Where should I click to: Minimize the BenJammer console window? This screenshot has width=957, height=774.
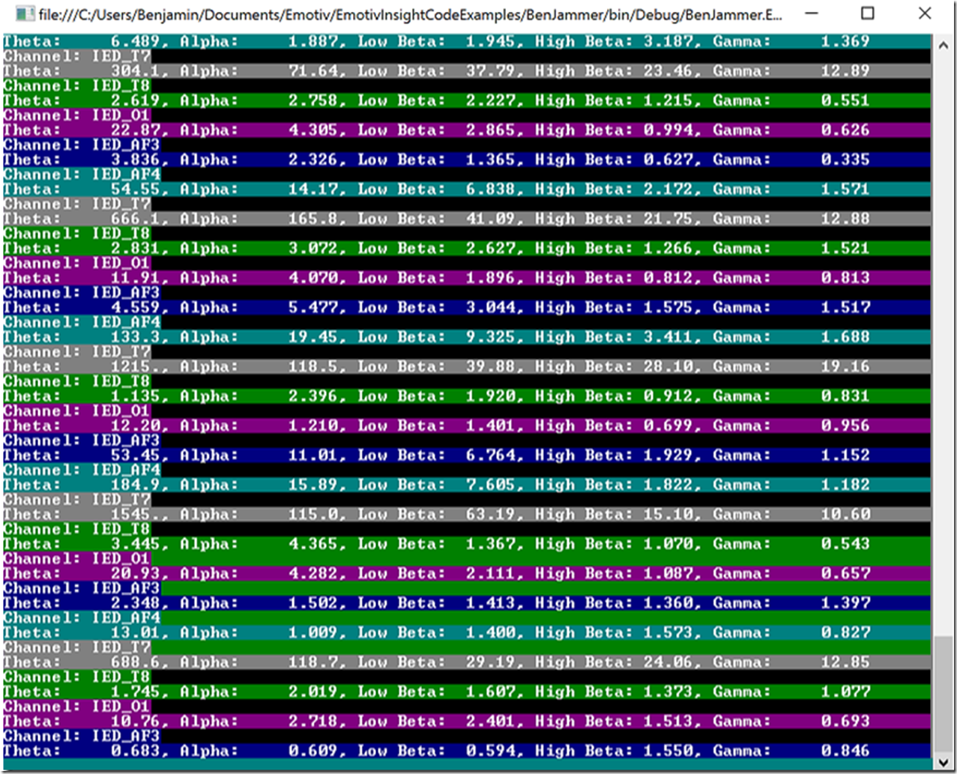[x=810, y=13]
